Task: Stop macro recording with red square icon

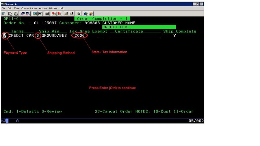Action: point(59,14)
